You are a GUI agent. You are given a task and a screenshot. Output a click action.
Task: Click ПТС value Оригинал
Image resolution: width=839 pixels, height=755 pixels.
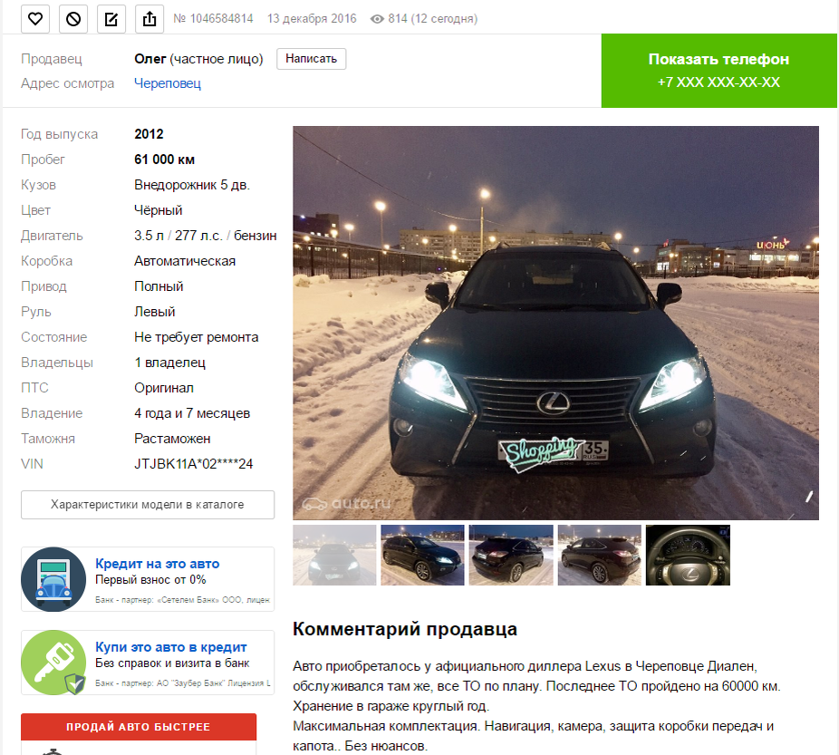point(164,388)
